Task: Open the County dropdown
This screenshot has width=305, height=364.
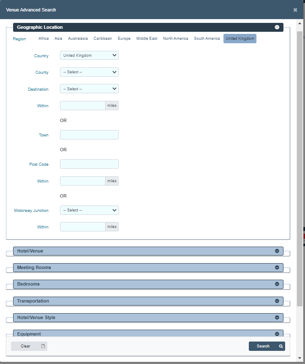Action: [x=89, y=72]
